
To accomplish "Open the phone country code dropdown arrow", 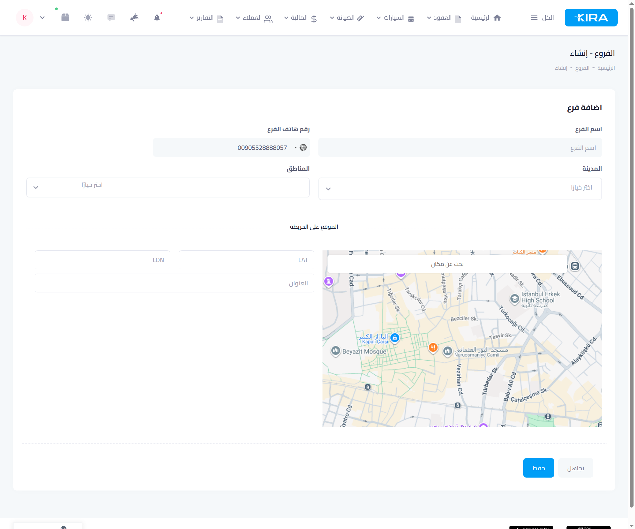I will pyautogui.click(x=295, y=148).
